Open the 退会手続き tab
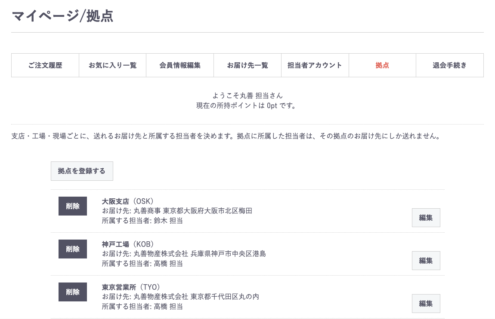495x319 pixels. [x=450, y=65]
